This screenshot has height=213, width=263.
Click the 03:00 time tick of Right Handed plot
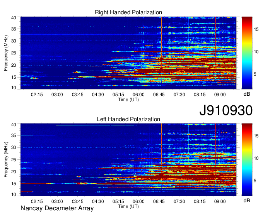(57, 95)
